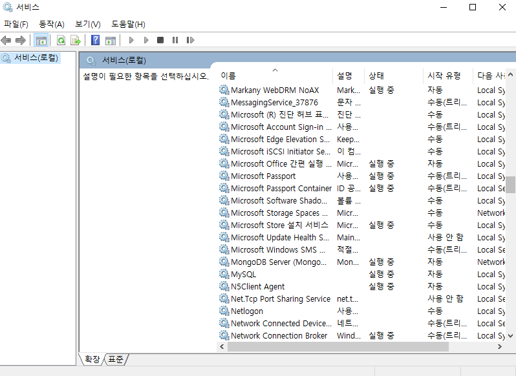Select the Netlogon service
Viewport: 516px width, 376px height.
pyautogui.click(x=361, y=311)
